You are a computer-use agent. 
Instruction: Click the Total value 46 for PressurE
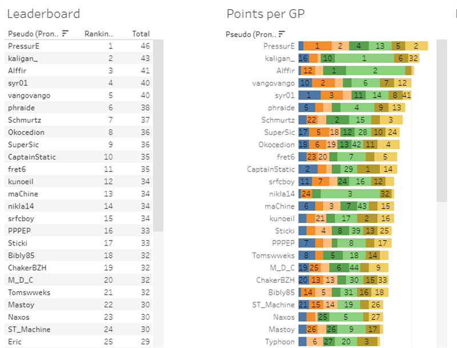[145, 46]
